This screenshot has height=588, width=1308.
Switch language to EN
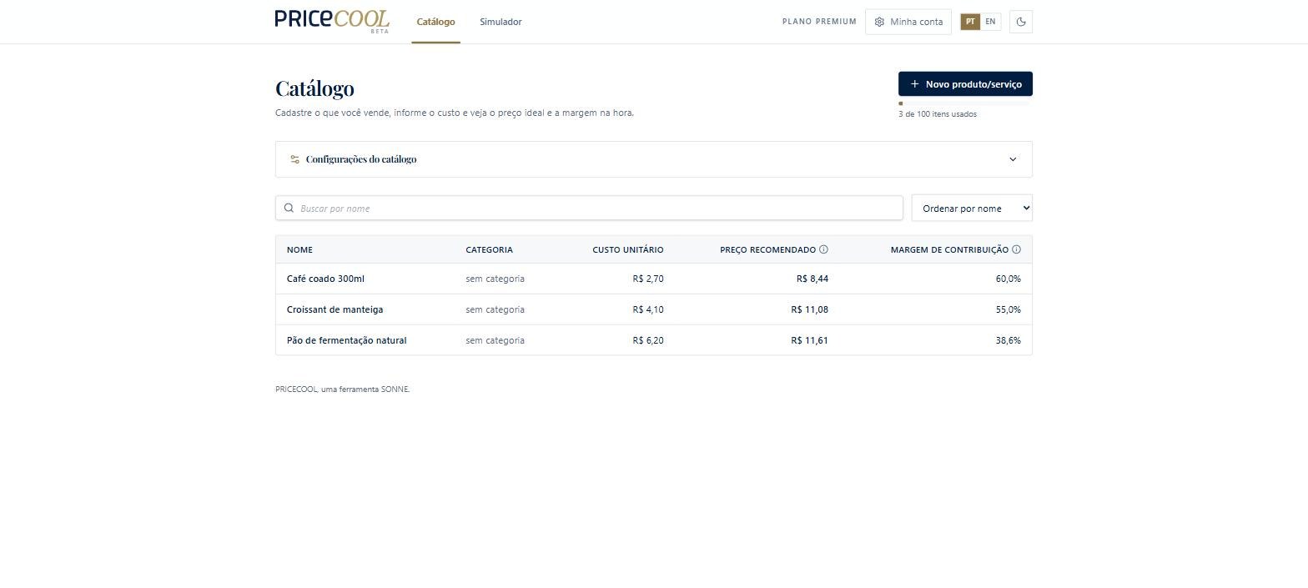pyautogui.click(x=990, y=22)
